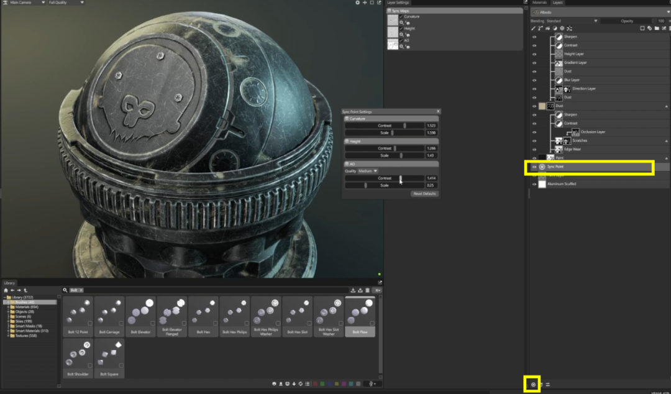
Task: Click the Library search magnifier icon
Action: coord(65,290)
